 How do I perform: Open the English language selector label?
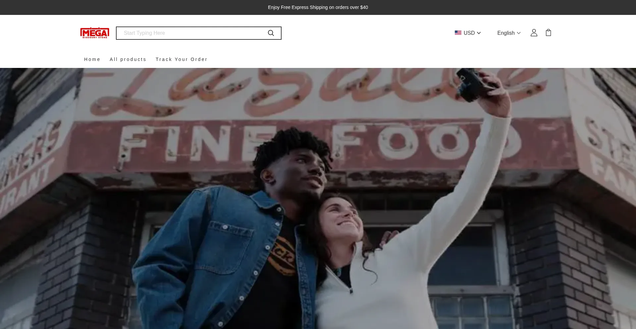click(506, 33)
